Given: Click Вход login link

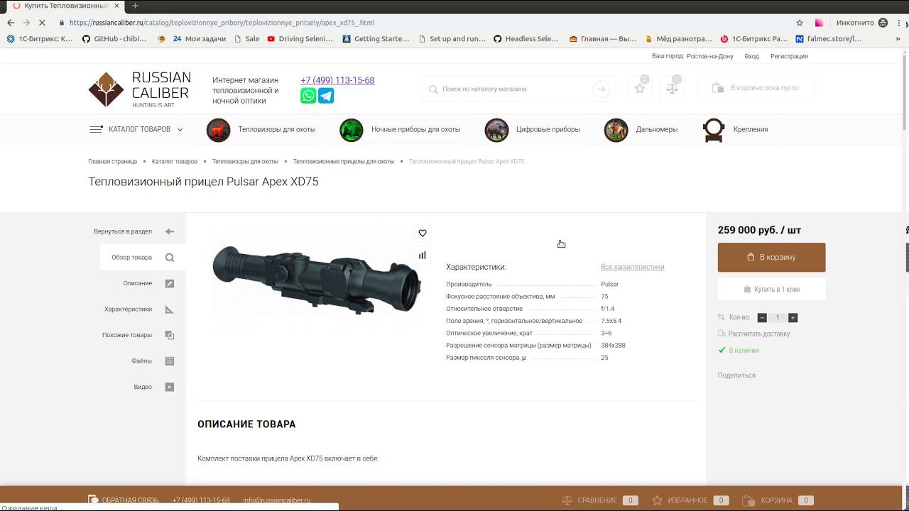Looking at the screenshot, I should coord(751,56).
